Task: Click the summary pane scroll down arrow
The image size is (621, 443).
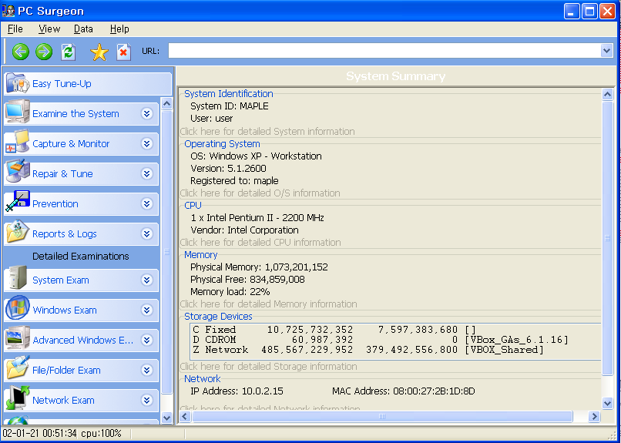Action: click(607, 403)
